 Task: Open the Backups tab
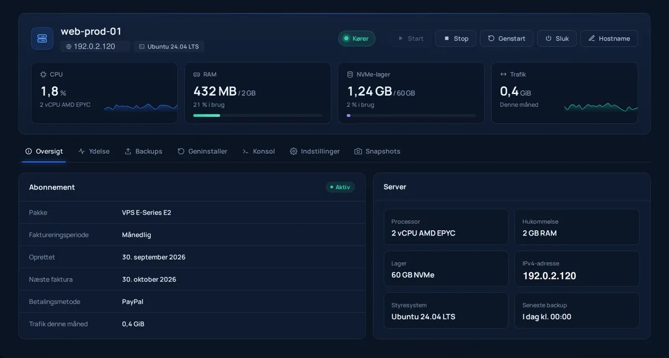(144, 151)
